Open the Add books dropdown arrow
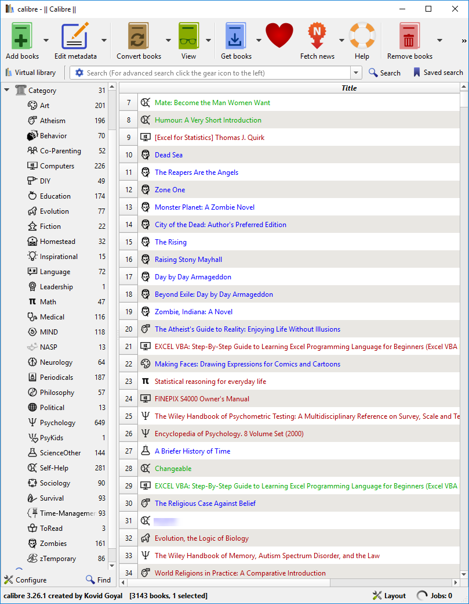469x604 pixels. (46, 40)
